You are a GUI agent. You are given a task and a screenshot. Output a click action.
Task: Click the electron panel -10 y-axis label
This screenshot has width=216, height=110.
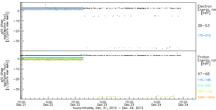pyautogui.click(x=16, y=21)
